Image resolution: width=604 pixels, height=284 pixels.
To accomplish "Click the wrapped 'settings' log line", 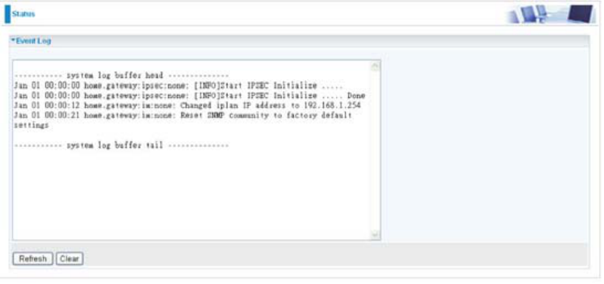I will (x=31, y=125).
